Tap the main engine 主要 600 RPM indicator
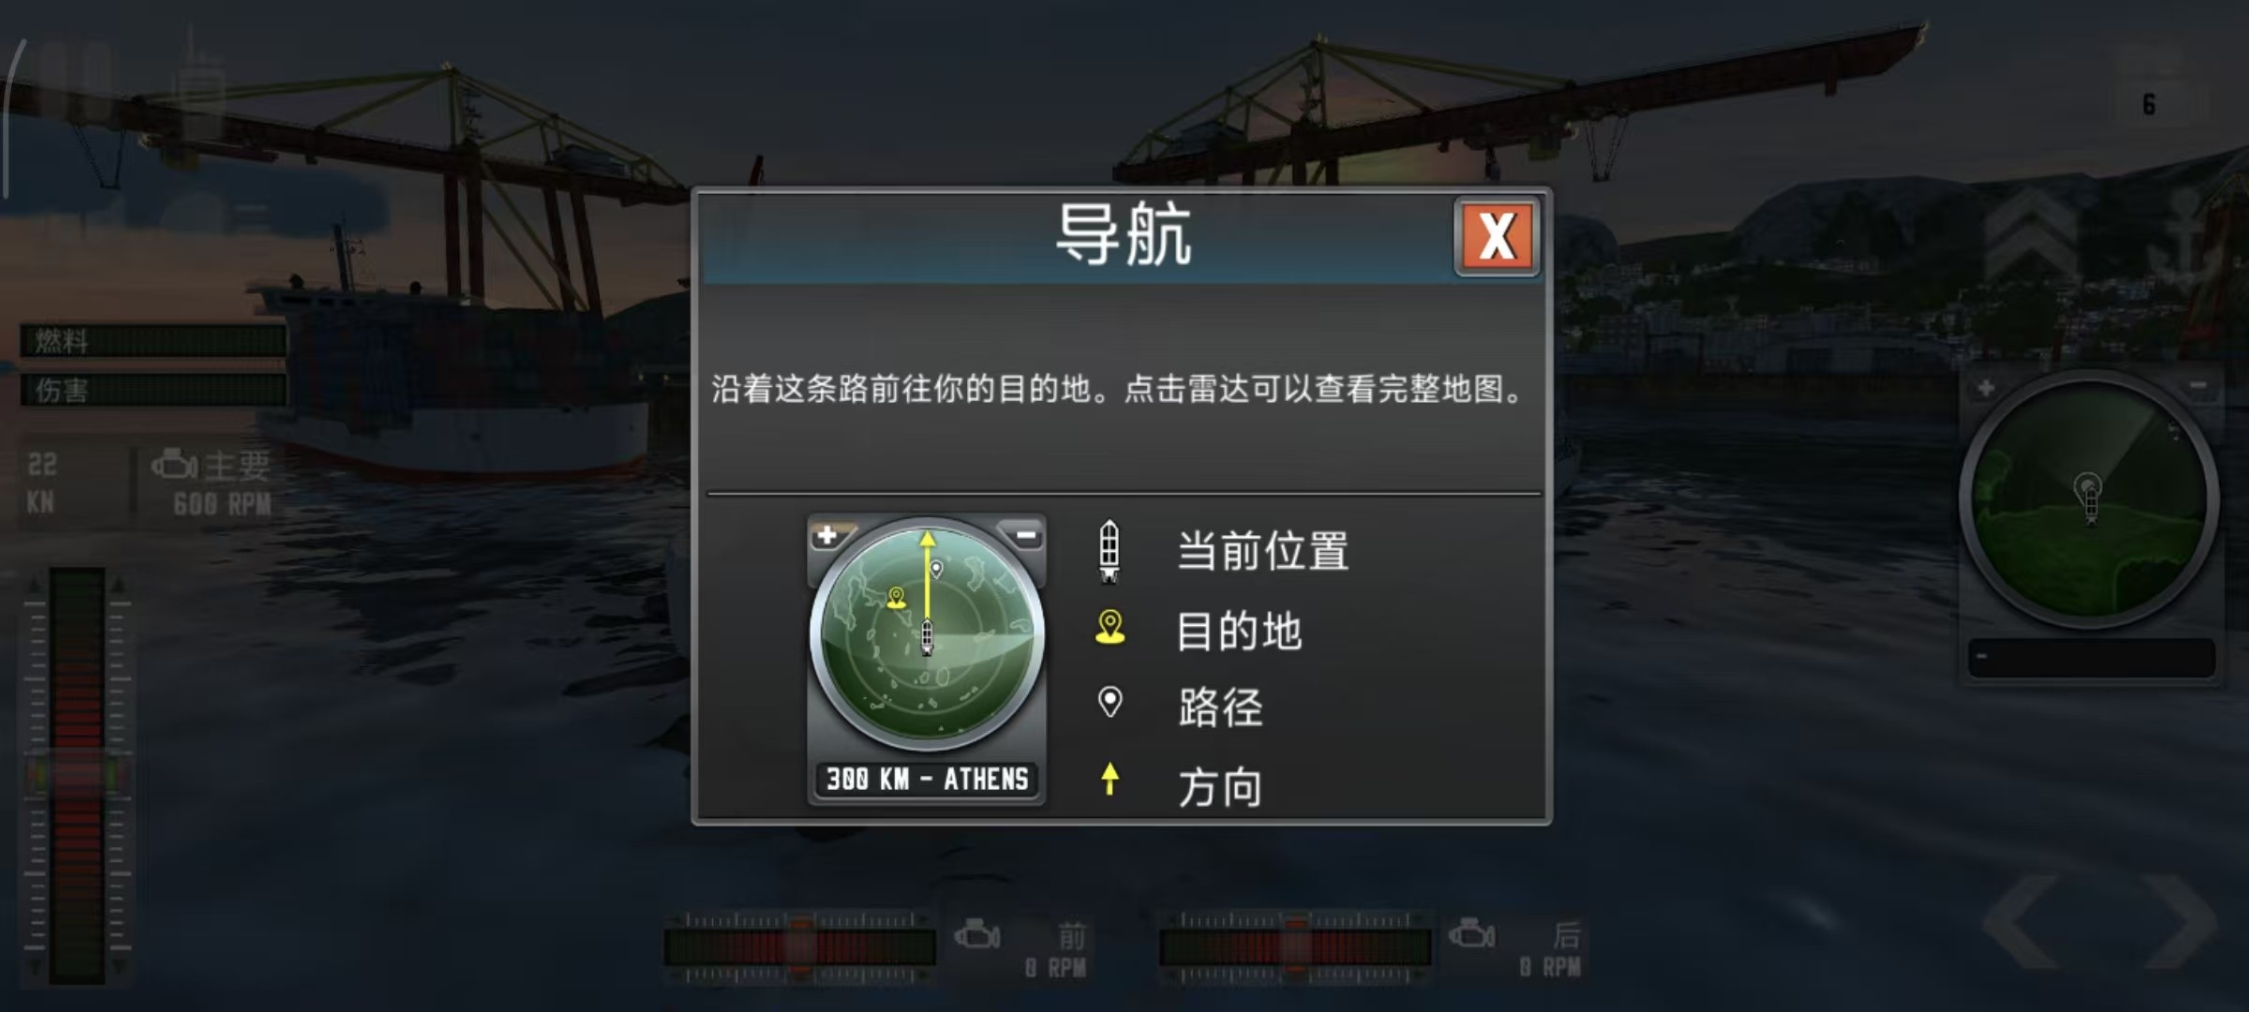 212,484
